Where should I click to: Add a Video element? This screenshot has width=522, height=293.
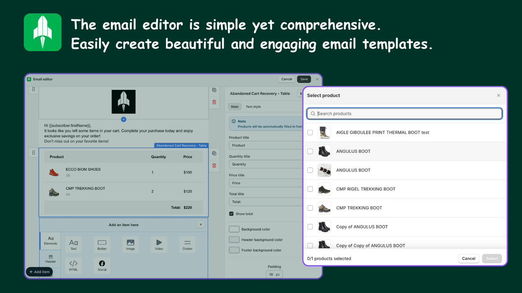pyautogui.click(x=159, y=244)
